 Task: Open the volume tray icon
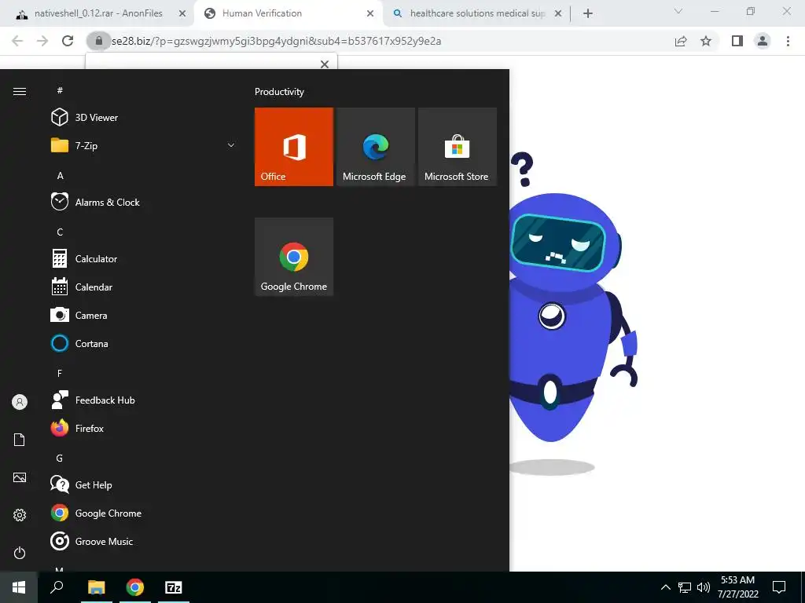point(704,587)
